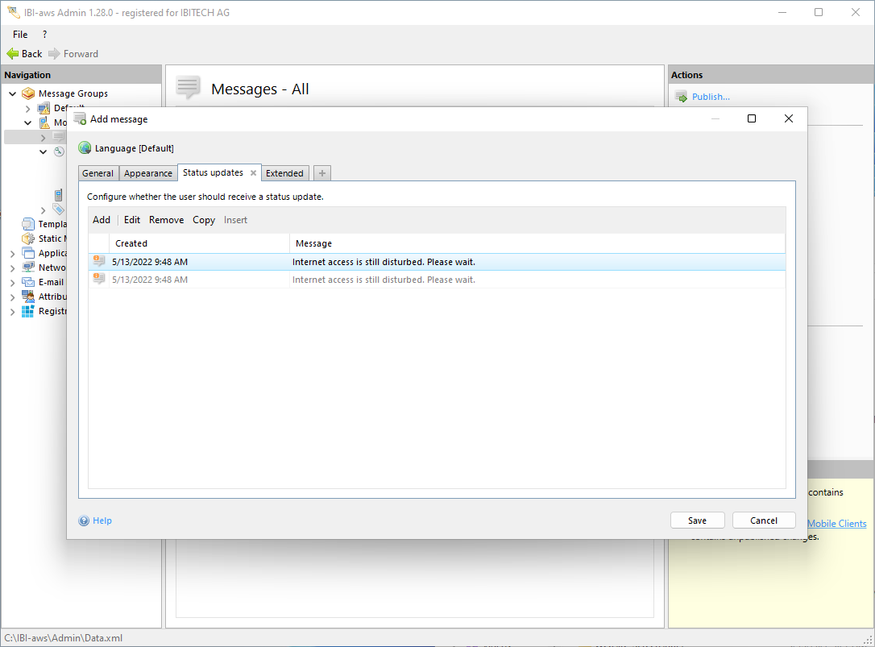Open the File menu
875x647 pixels.
(20, 35)
